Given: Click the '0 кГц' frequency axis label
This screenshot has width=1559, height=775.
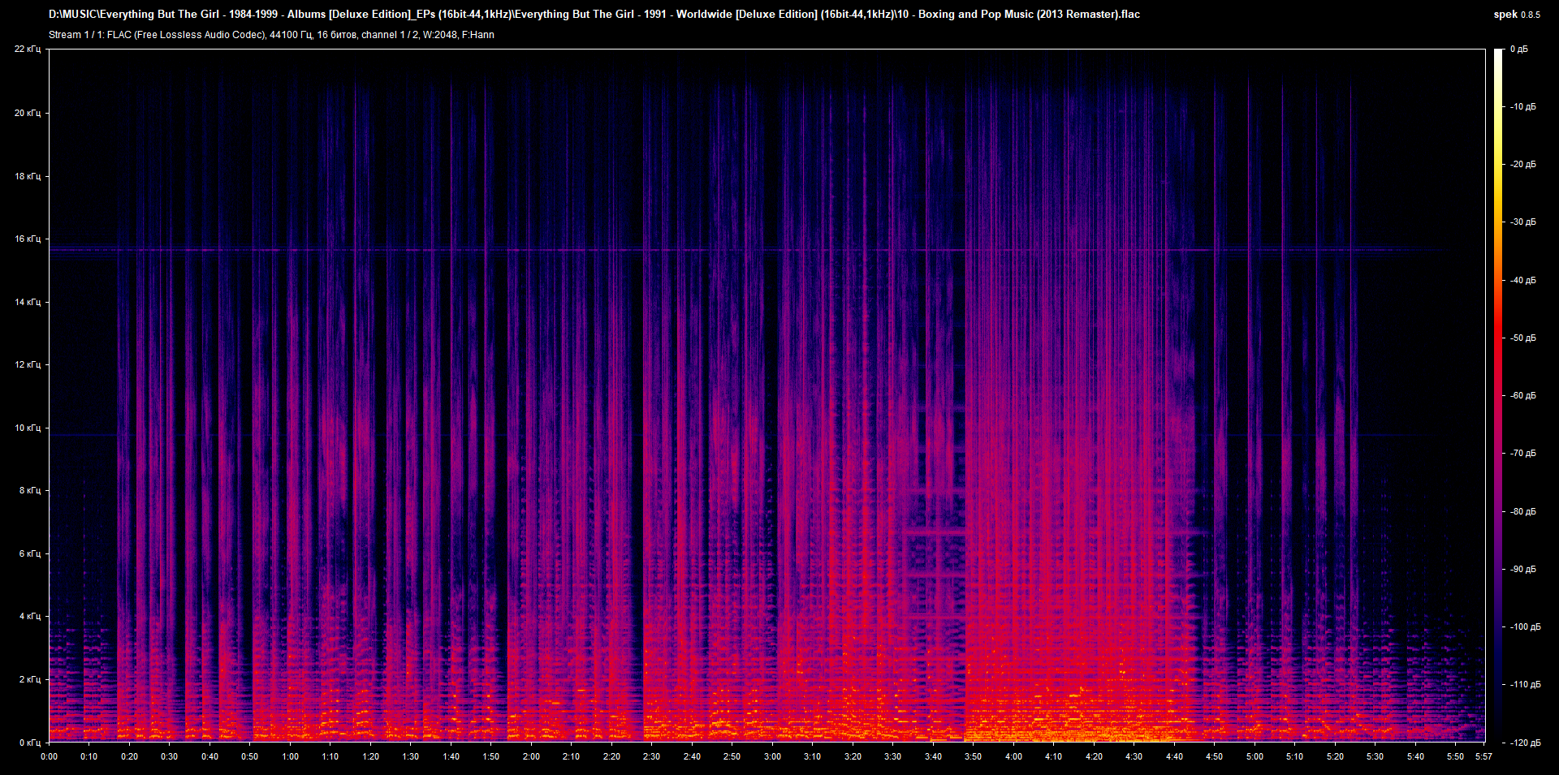Looking at the screenshot, I should (x=30, y=743).
